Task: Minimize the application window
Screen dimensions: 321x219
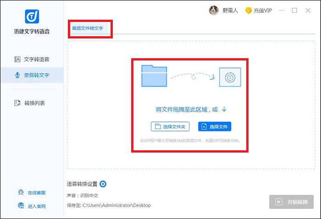Action: click(x=282, y=11)
